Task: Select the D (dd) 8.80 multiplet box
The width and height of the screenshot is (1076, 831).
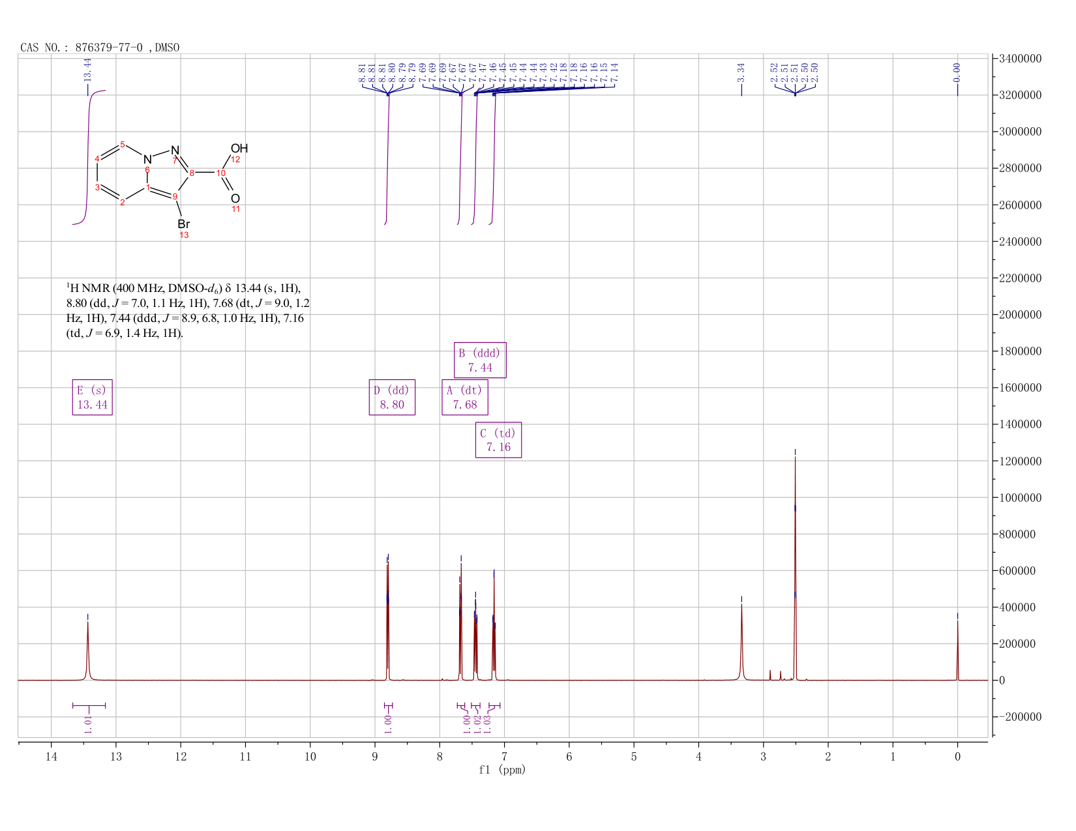Action: pyautogui.click(x=392, y=397)
